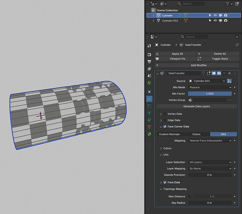Open the Material properties tab
The image size is (242, 214).
(x=149, y=134)
